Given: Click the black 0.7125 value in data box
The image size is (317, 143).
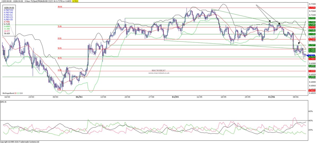Looking at the screenshot, I should point(7,24).
